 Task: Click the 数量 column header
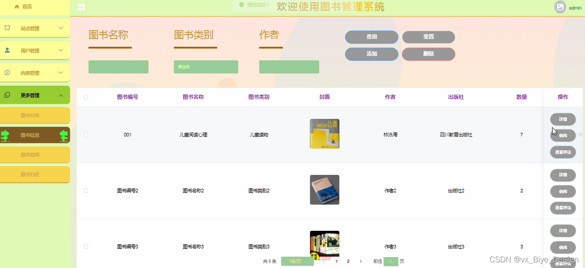coord(522,97)
